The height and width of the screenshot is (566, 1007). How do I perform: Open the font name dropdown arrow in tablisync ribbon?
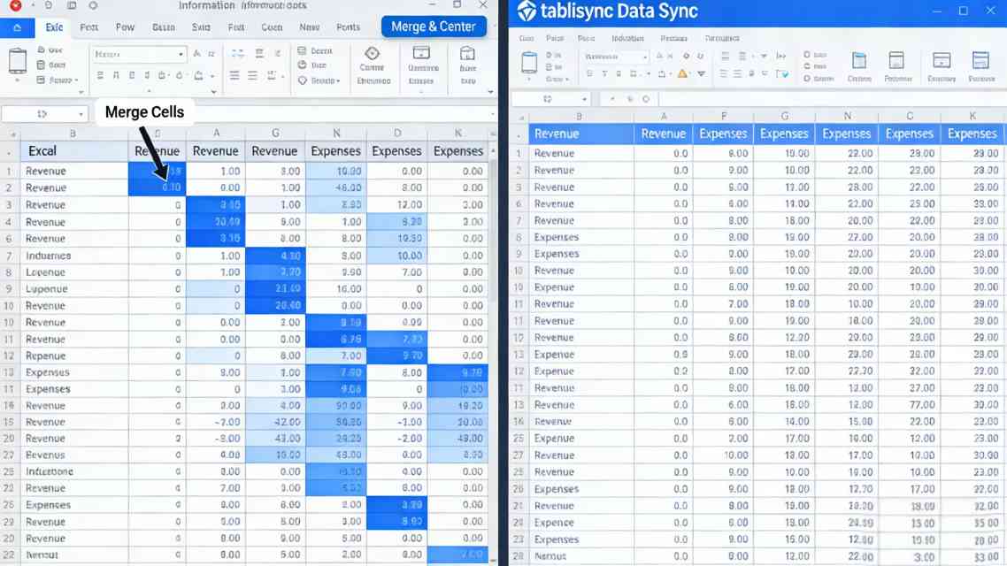[x=645, y=57]
